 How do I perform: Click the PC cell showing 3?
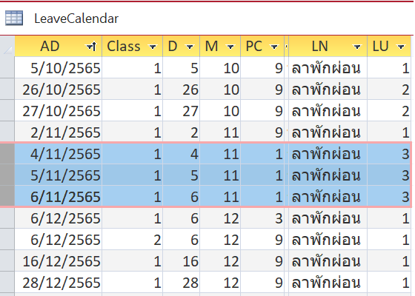tap(262, 218)
